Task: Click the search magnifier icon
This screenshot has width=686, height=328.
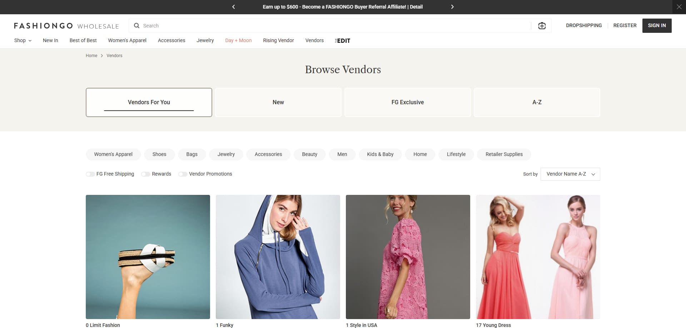Action: 136,26
